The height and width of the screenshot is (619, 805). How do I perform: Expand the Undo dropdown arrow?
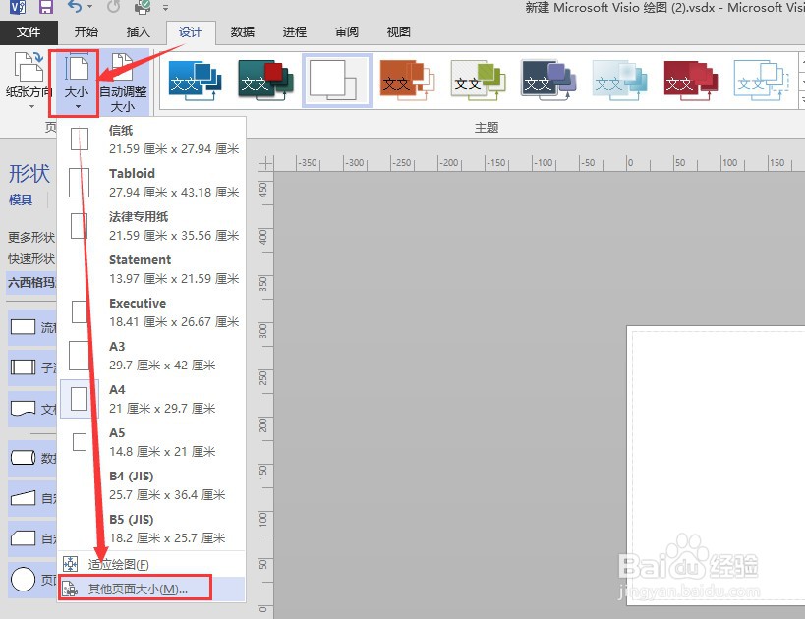coord(88,8)
